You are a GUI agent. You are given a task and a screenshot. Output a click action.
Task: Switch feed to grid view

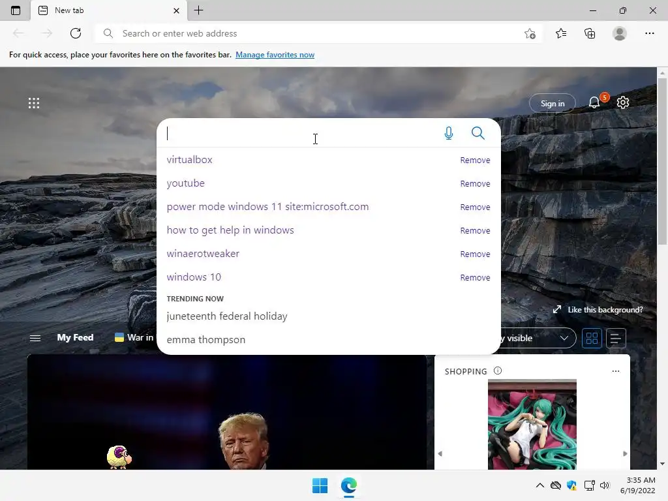592,339
